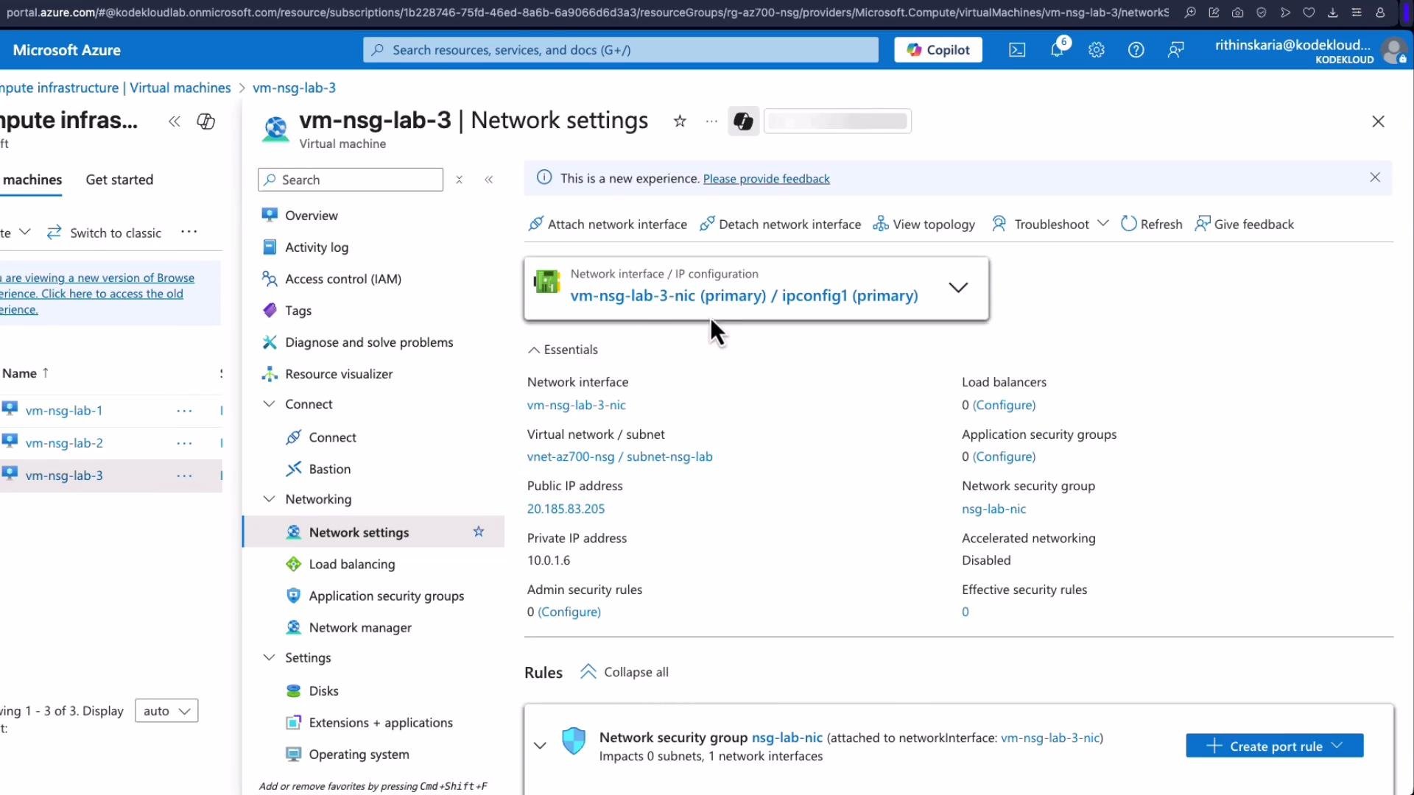This screenshot has width=1414, height=795.
Task: Open the notifications bell
Action: 1058,49
